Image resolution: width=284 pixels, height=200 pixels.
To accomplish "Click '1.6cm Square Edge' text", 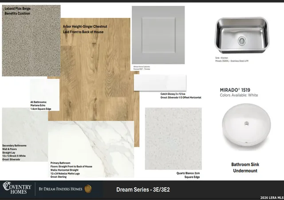I will click(41, 109).
